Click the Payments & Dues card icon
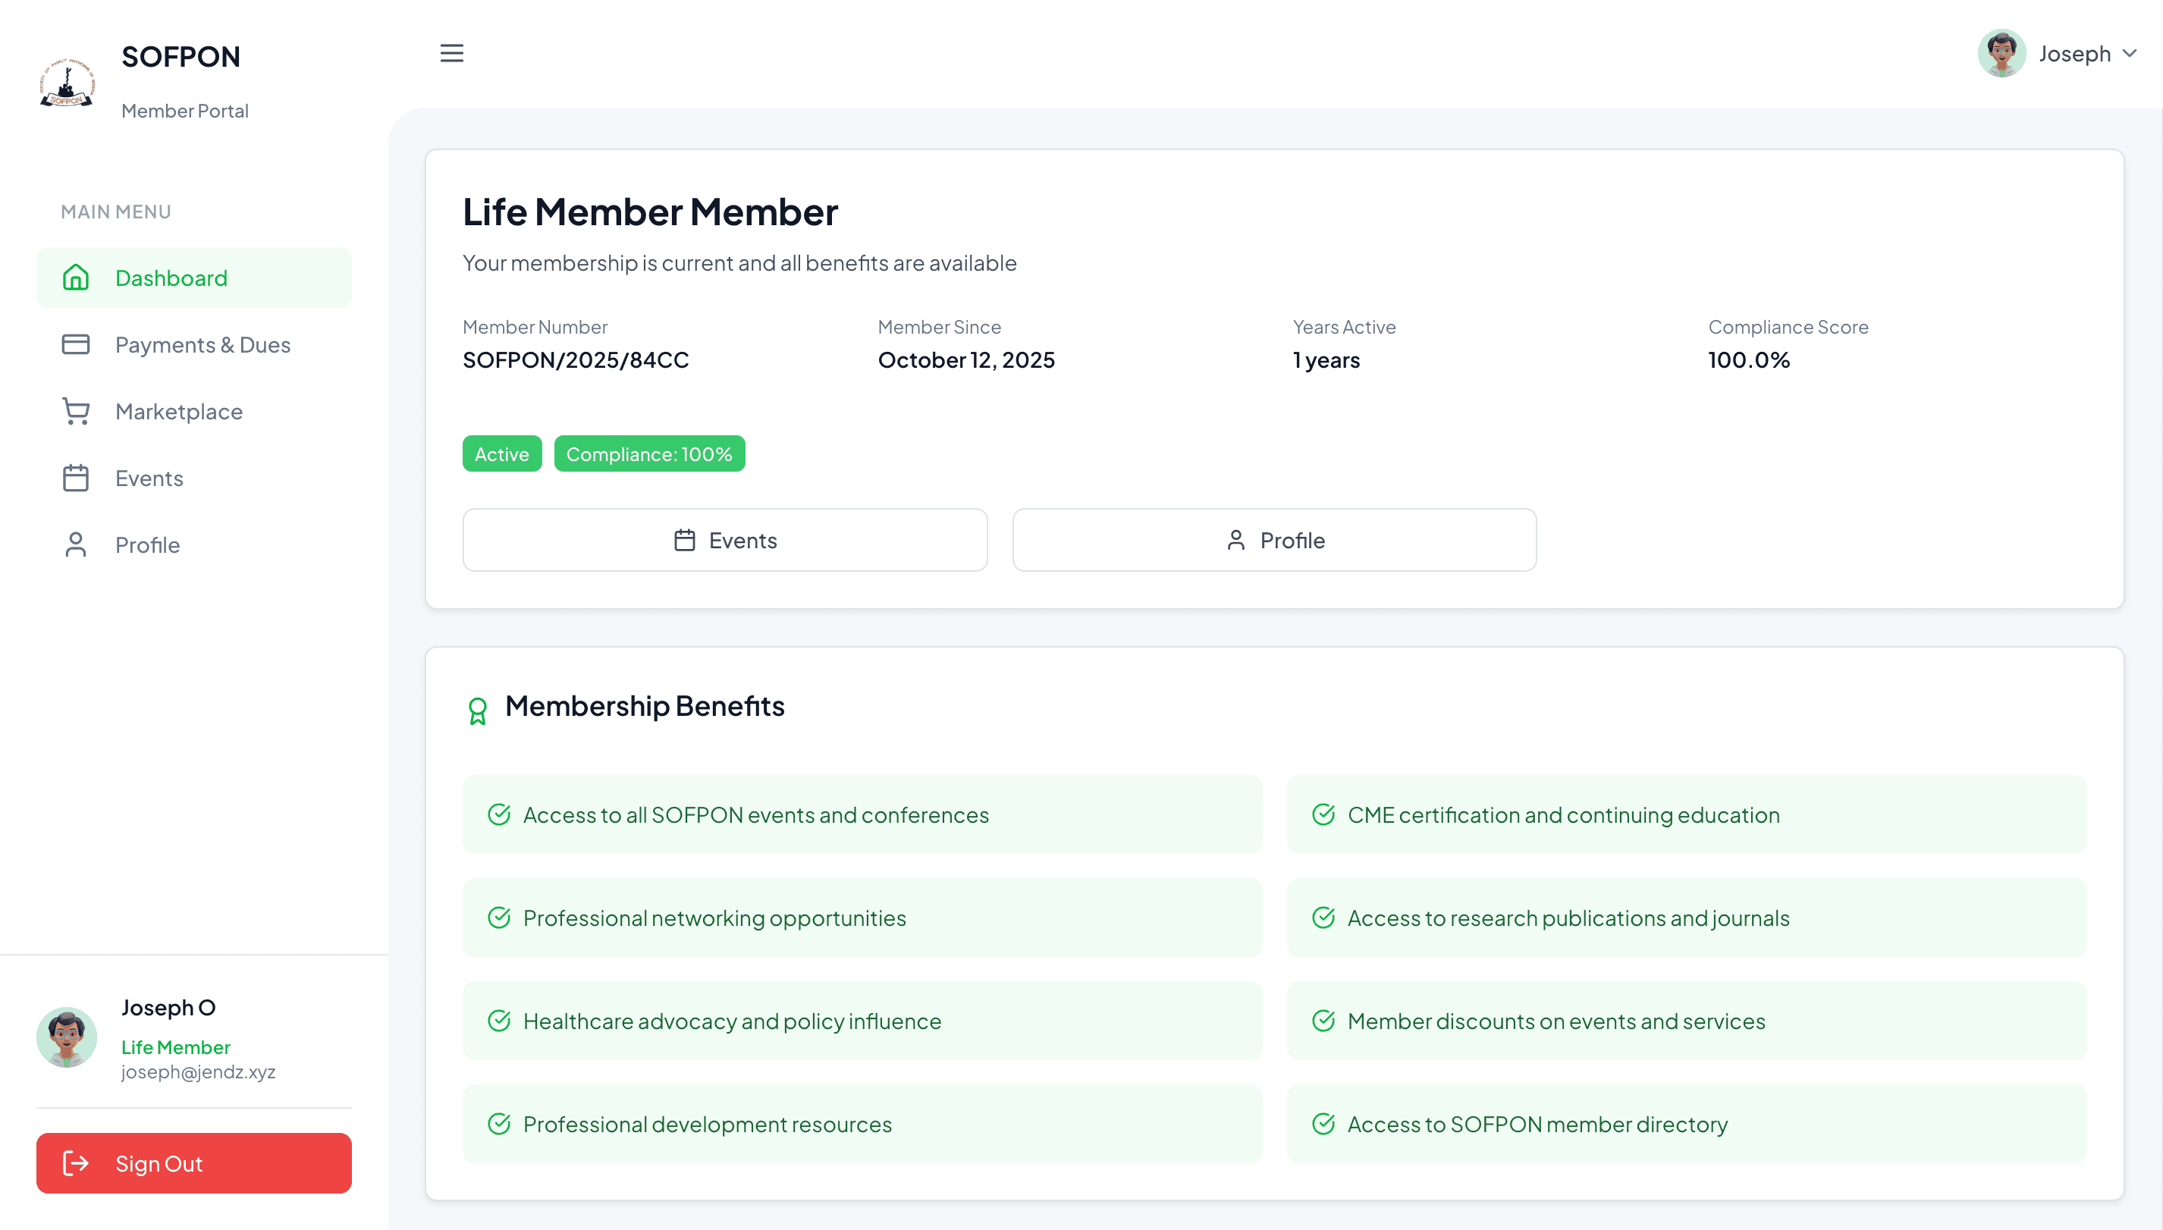Image resolution: width=2163 pixels, height=1230 pixels. coord(75,344)
